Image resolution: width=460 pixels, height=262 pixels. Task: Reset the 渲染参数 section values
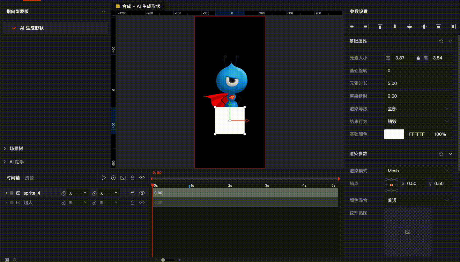[x=441, y=154]
